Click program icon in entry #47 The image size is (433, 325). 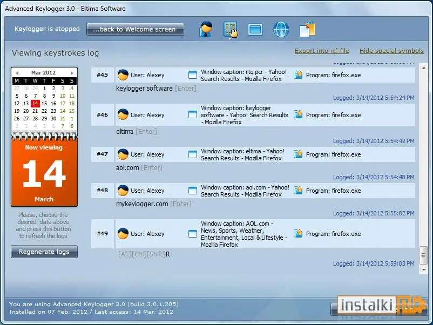298,154
